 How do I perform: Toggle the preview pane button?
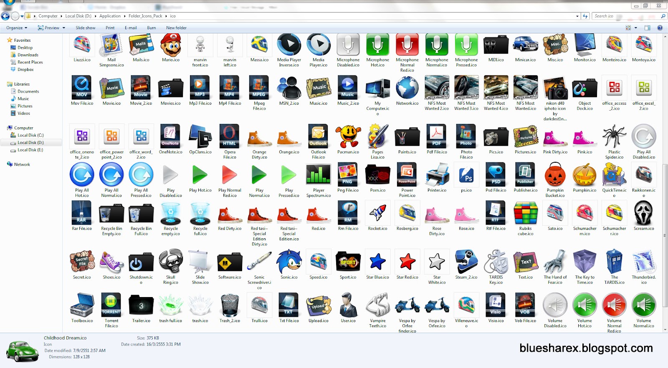click(x=648, y=28)
